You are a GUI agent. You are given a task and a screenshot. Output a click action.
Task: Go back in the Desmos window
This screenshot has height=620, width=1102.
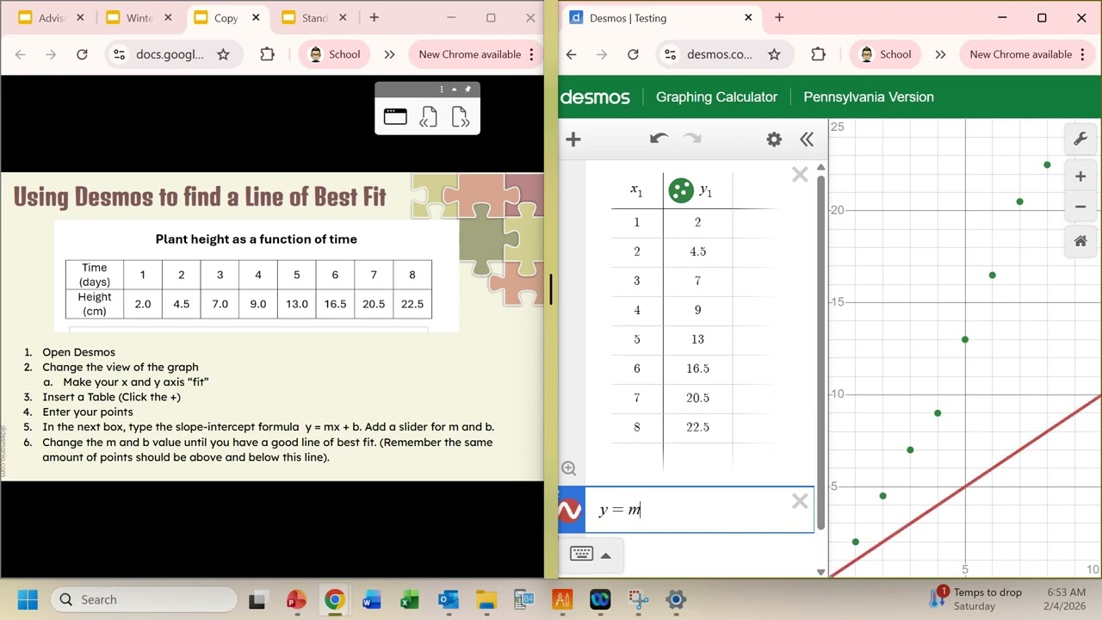coord(571,54)
